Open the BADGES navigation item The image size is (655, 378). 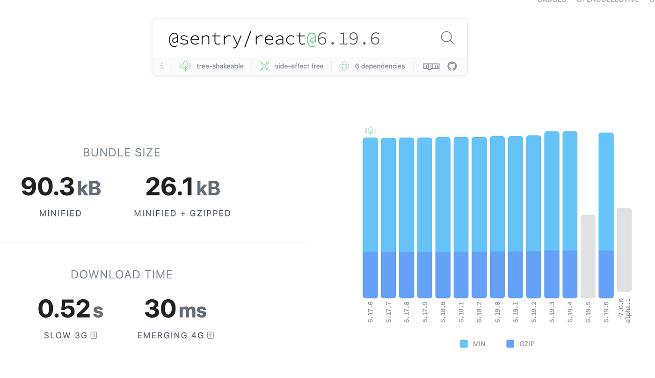pos(552,1)
